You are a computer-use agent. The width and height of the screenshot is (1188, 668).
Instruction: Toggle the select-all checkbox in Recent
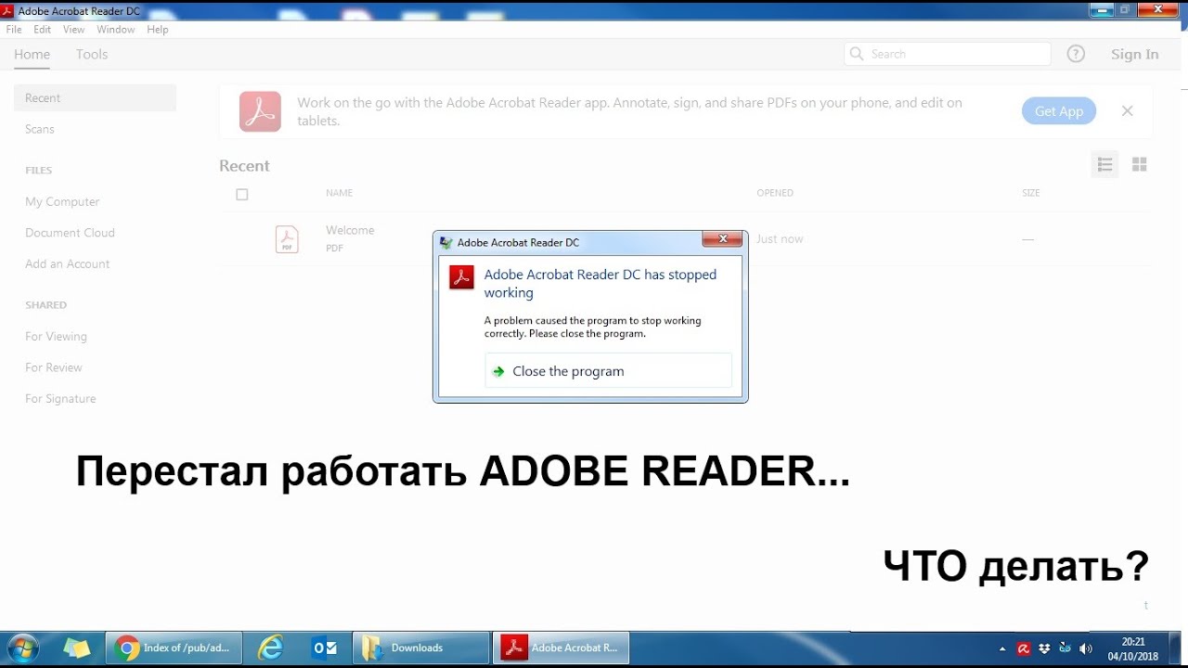[x=242, y=194]
